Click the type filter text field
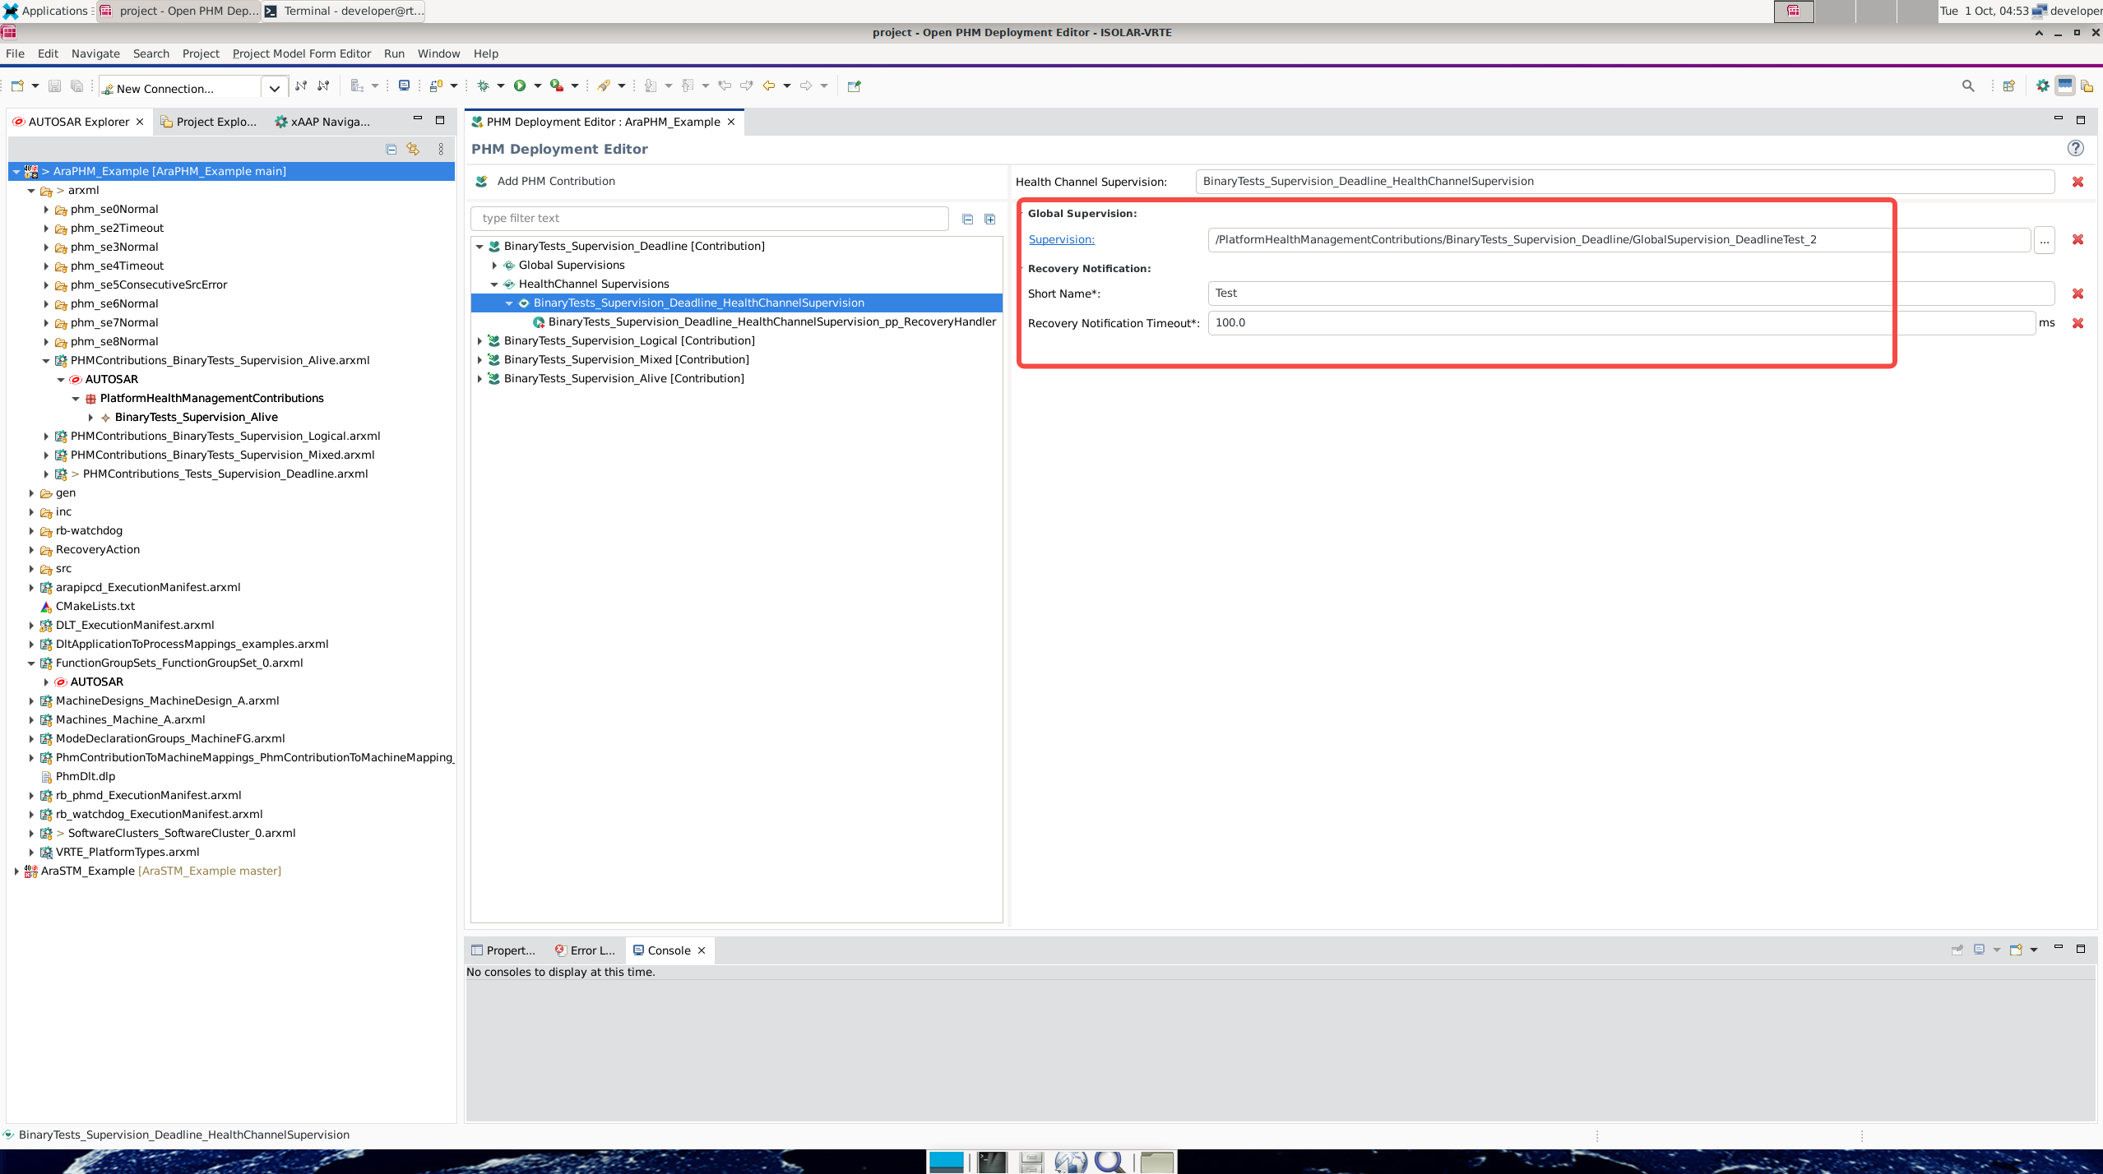This screenshot has height=1174, width=2103. pyautogui.click(x=709, y=219)
